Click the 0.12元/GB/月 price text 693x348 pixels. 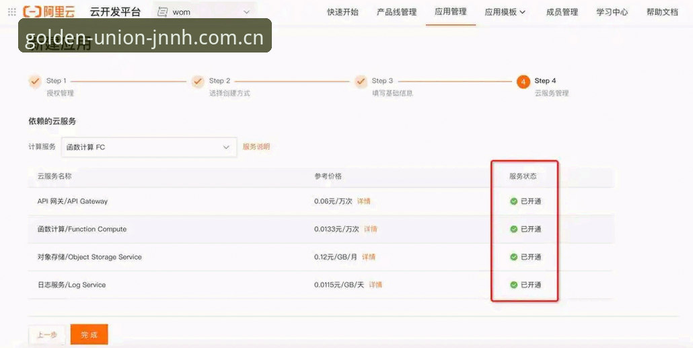(x=336, y=257)
